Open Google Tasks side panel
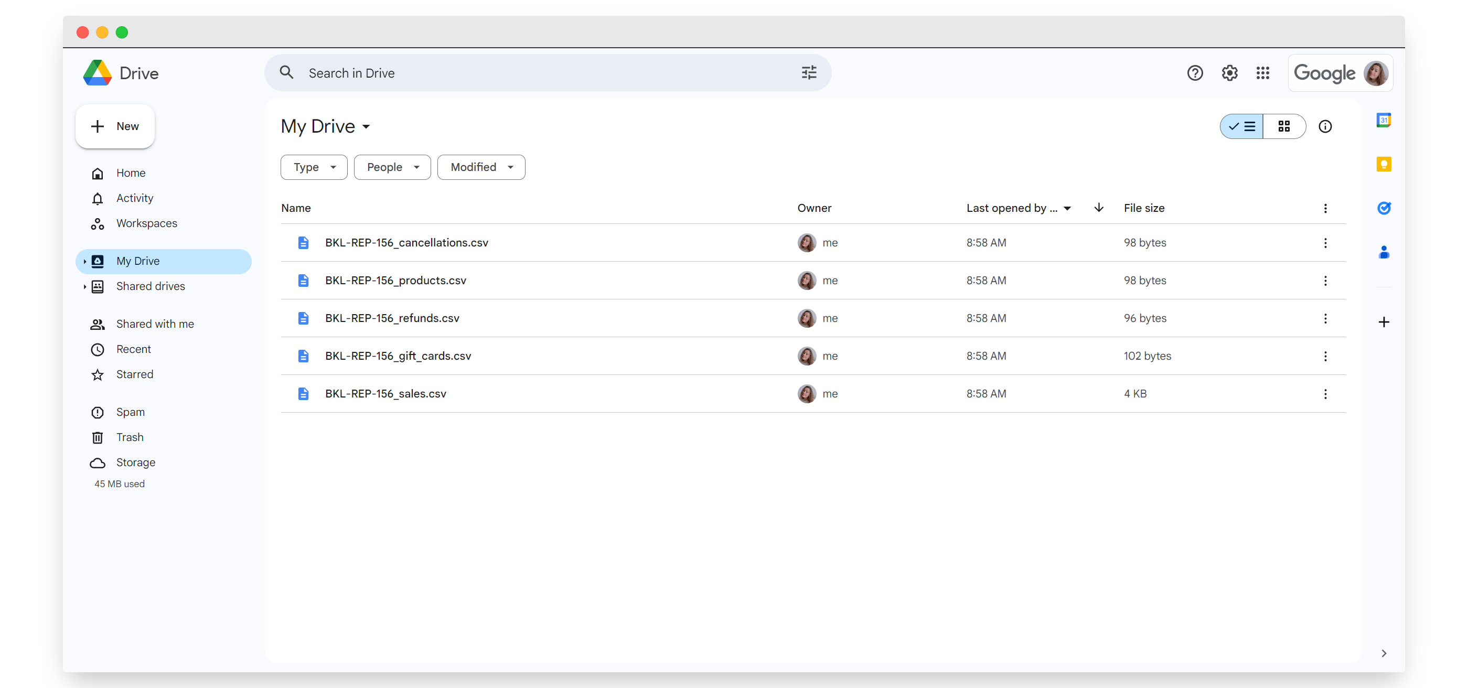The image size is (1468, 688). pos(1384,208)
